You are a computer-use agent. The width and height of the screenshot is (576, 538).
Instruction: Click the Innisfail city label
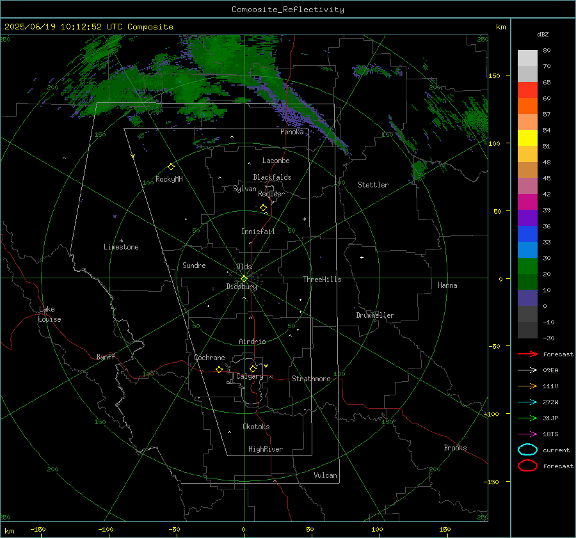point(258,232)
